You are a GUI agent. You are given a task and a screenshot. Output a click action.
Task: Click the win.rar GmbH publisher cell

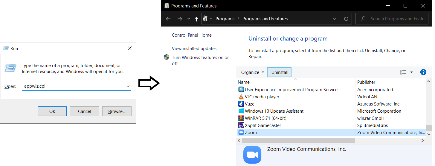371,118
